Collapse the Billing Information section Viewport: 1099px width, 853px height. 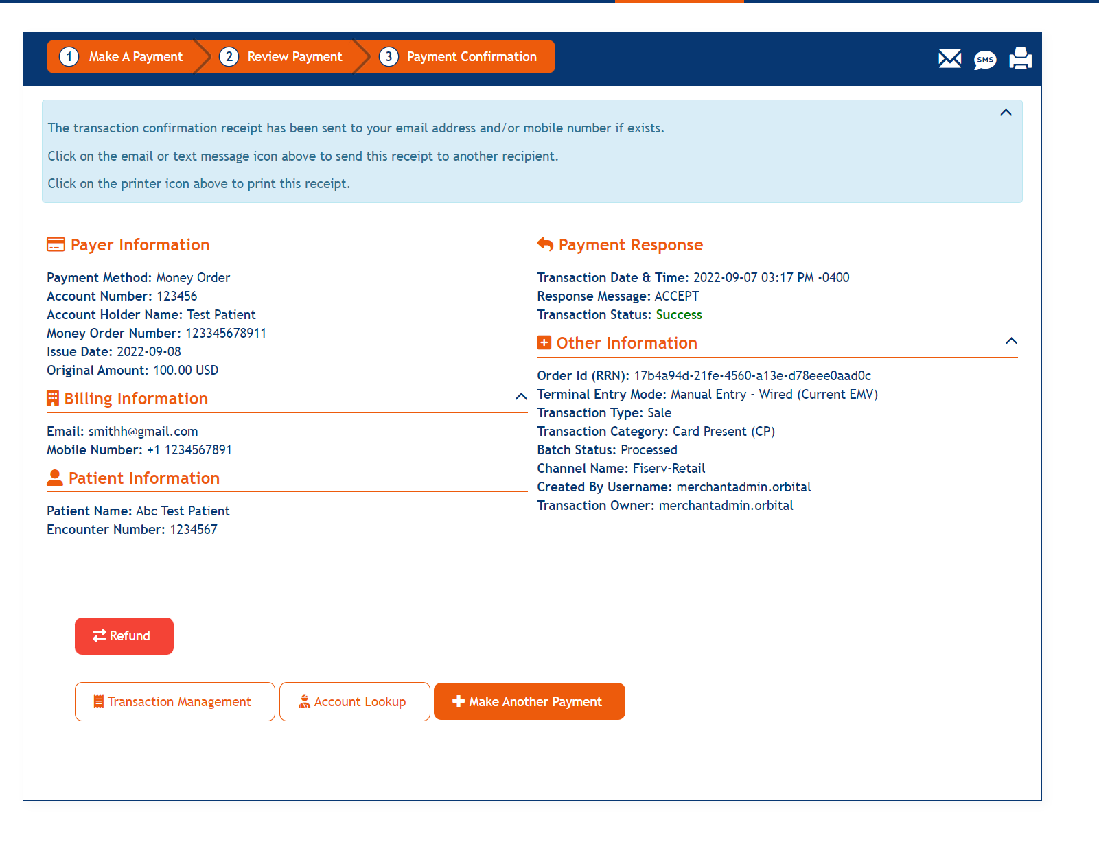520,397
